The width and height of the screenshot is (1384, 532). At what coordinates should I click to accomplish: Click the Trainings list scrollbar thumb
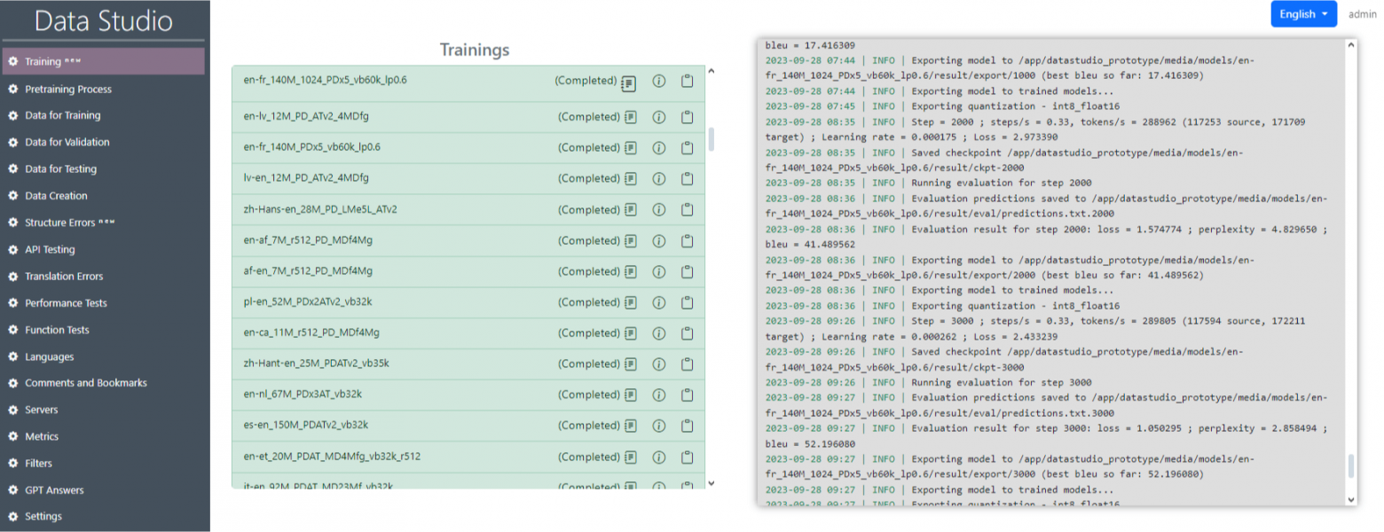[x=711, y=139]
